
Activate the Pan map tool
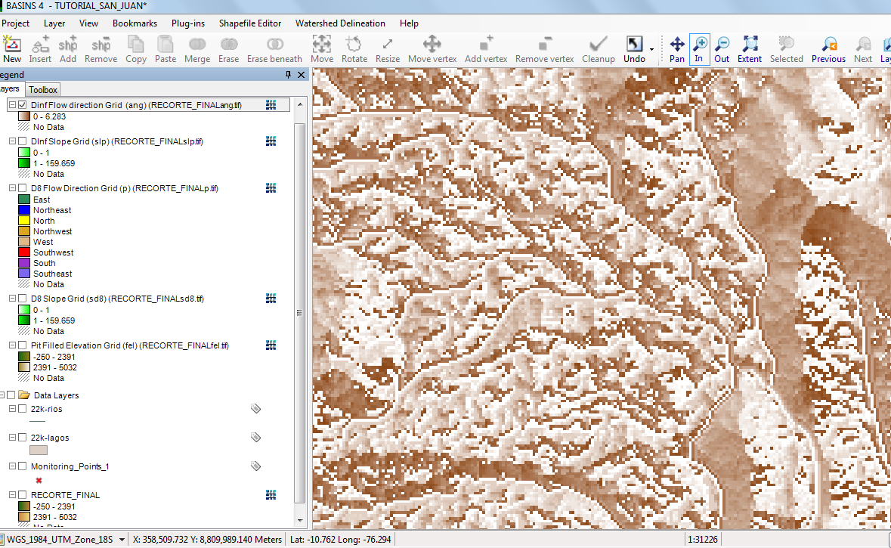pos(677,49)
